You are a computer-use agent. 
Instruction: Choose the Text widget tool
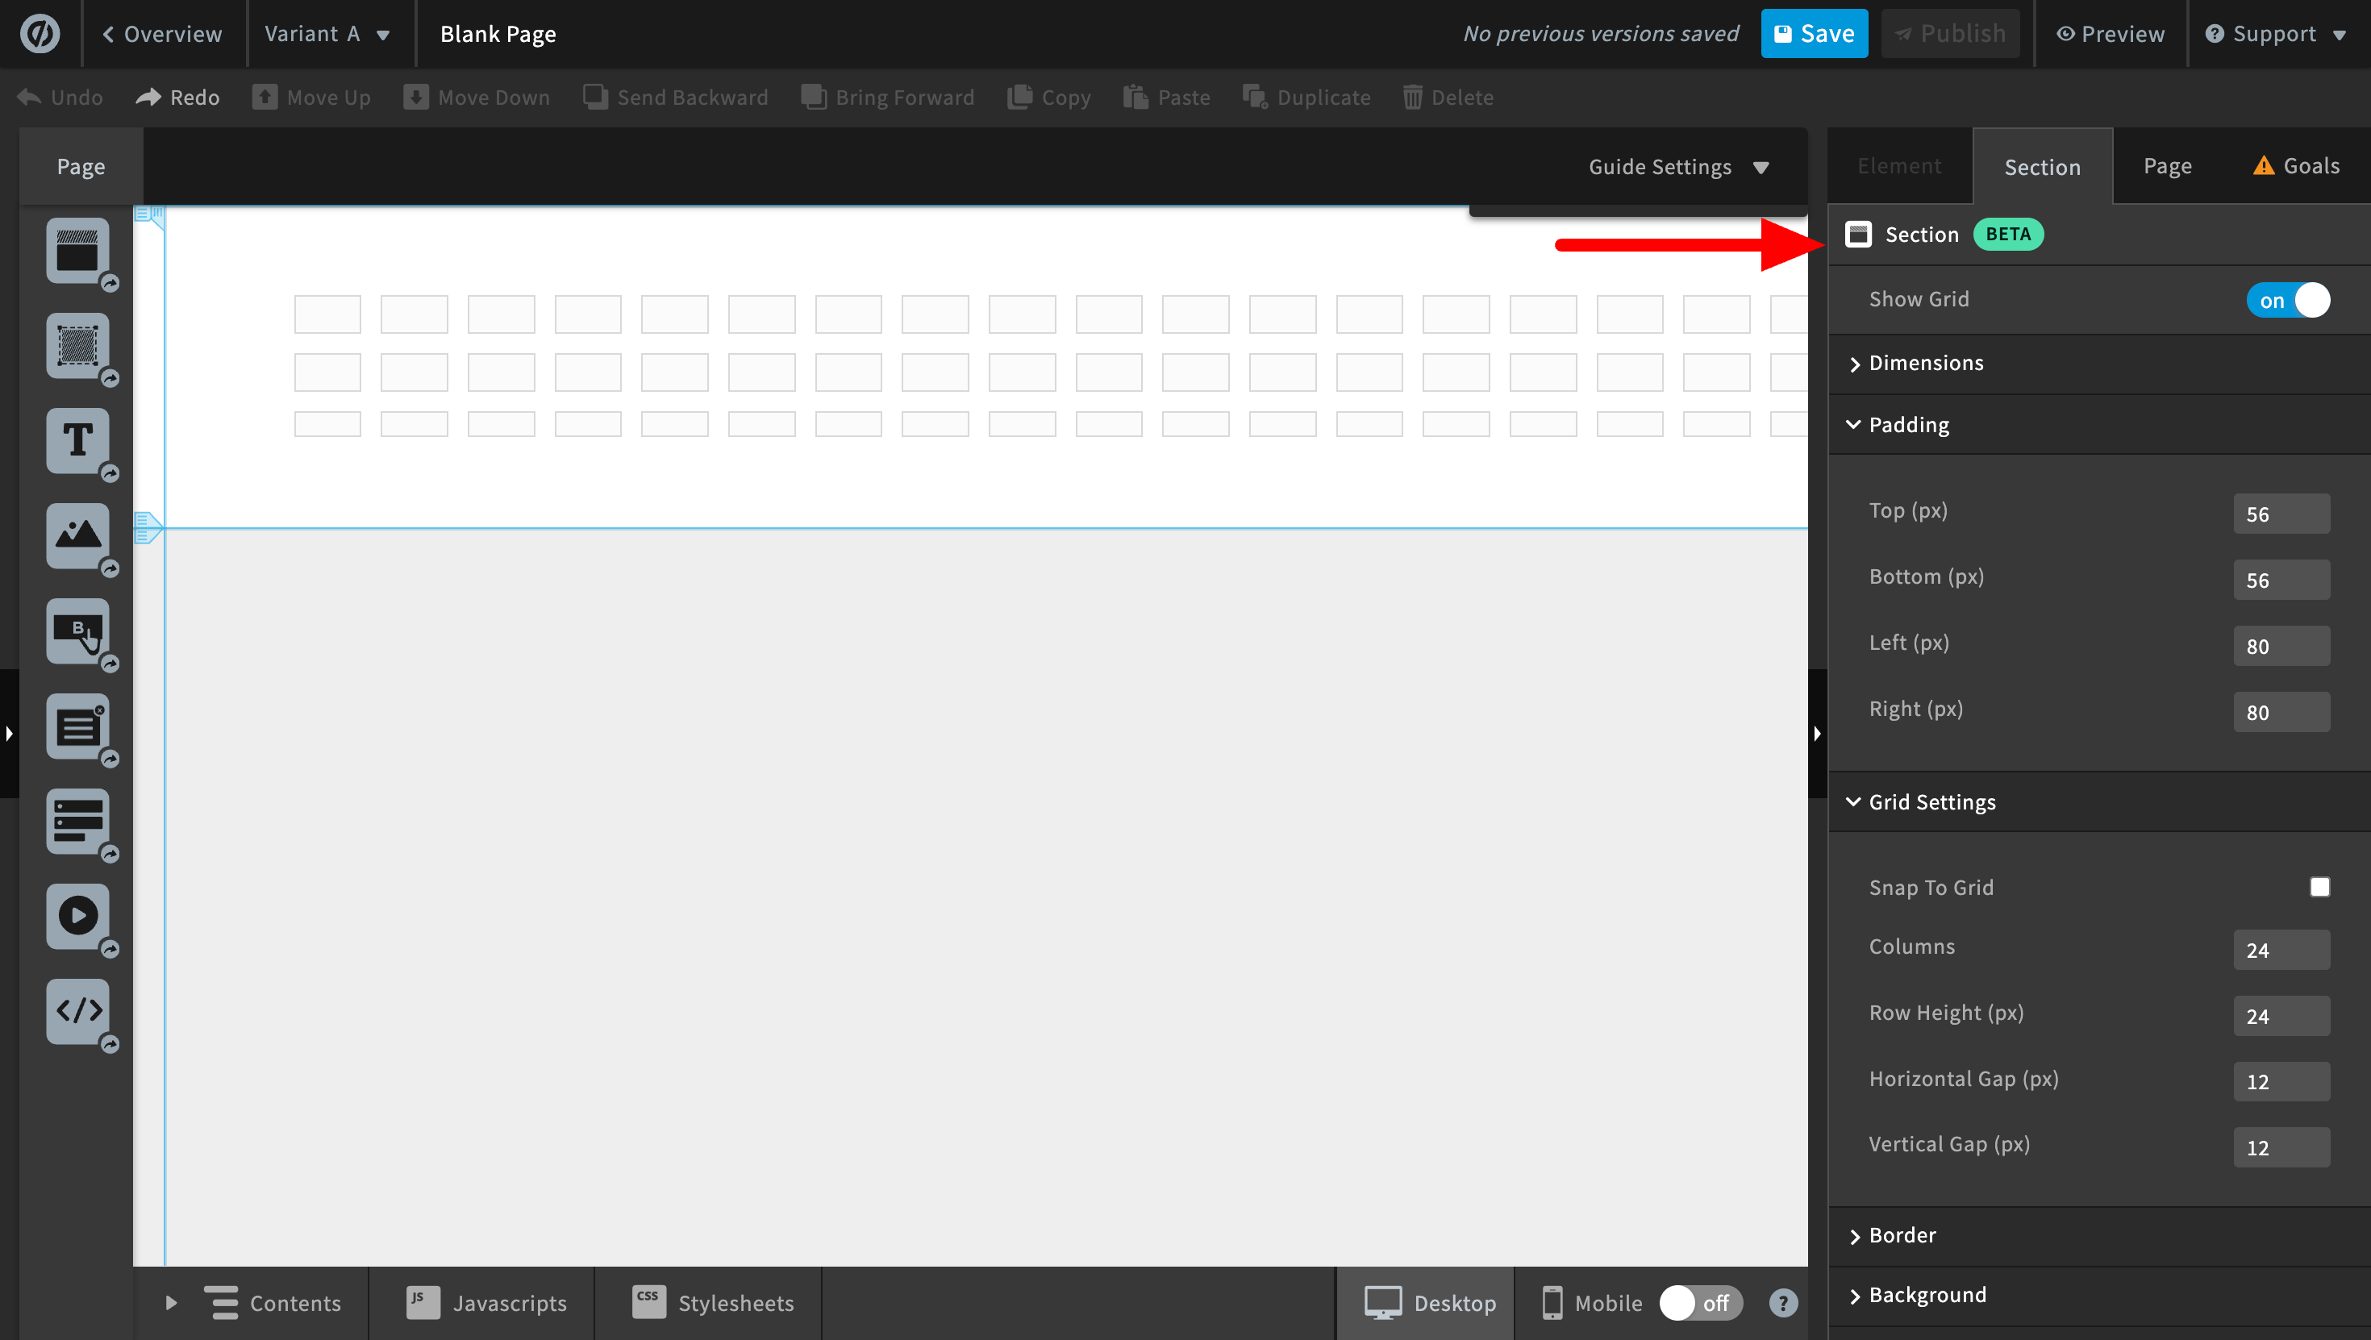pos(77,441)
